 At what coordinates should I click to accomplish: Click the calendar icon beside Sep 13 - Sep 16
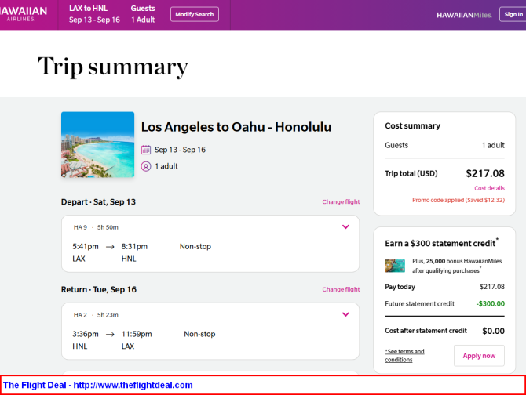[146, 150]
